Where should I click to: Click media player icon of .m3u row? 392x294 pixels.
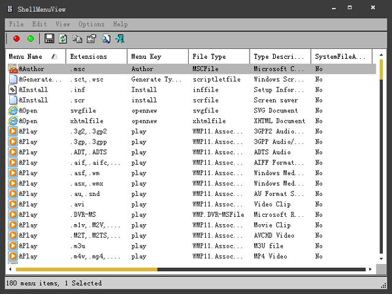point(13,246)
